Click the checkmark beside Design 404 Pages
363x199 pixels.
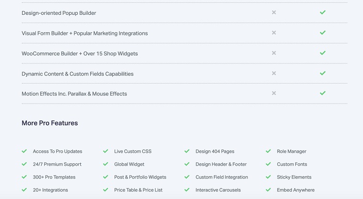pos(187,151)
